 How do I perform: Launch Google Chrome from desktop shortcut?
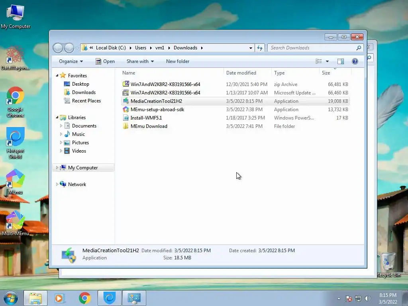click(x=16, y=102)
